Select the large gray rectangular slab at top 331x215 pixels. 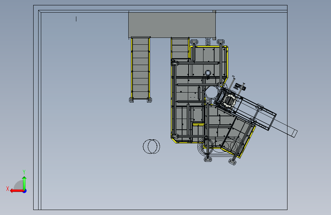click(172, 25)
